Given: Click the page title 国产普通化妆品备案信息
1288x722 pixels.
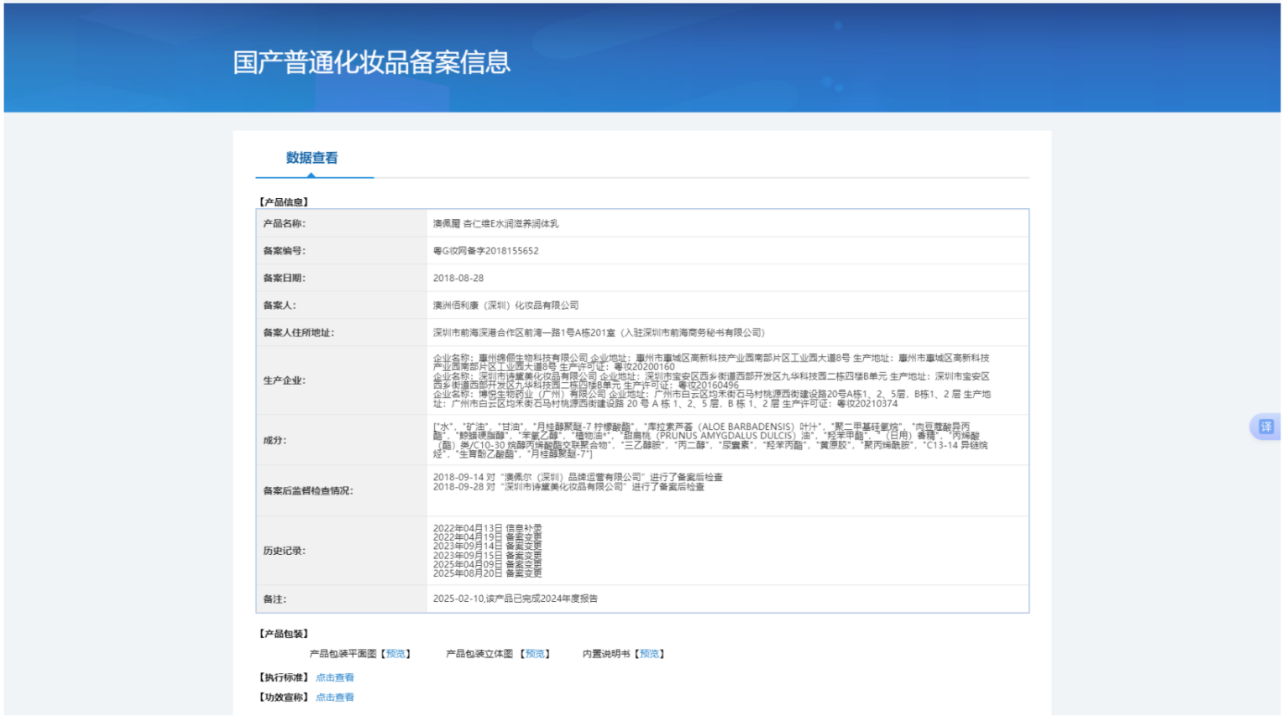Looking at the screenshot, I should coord(371,62).
